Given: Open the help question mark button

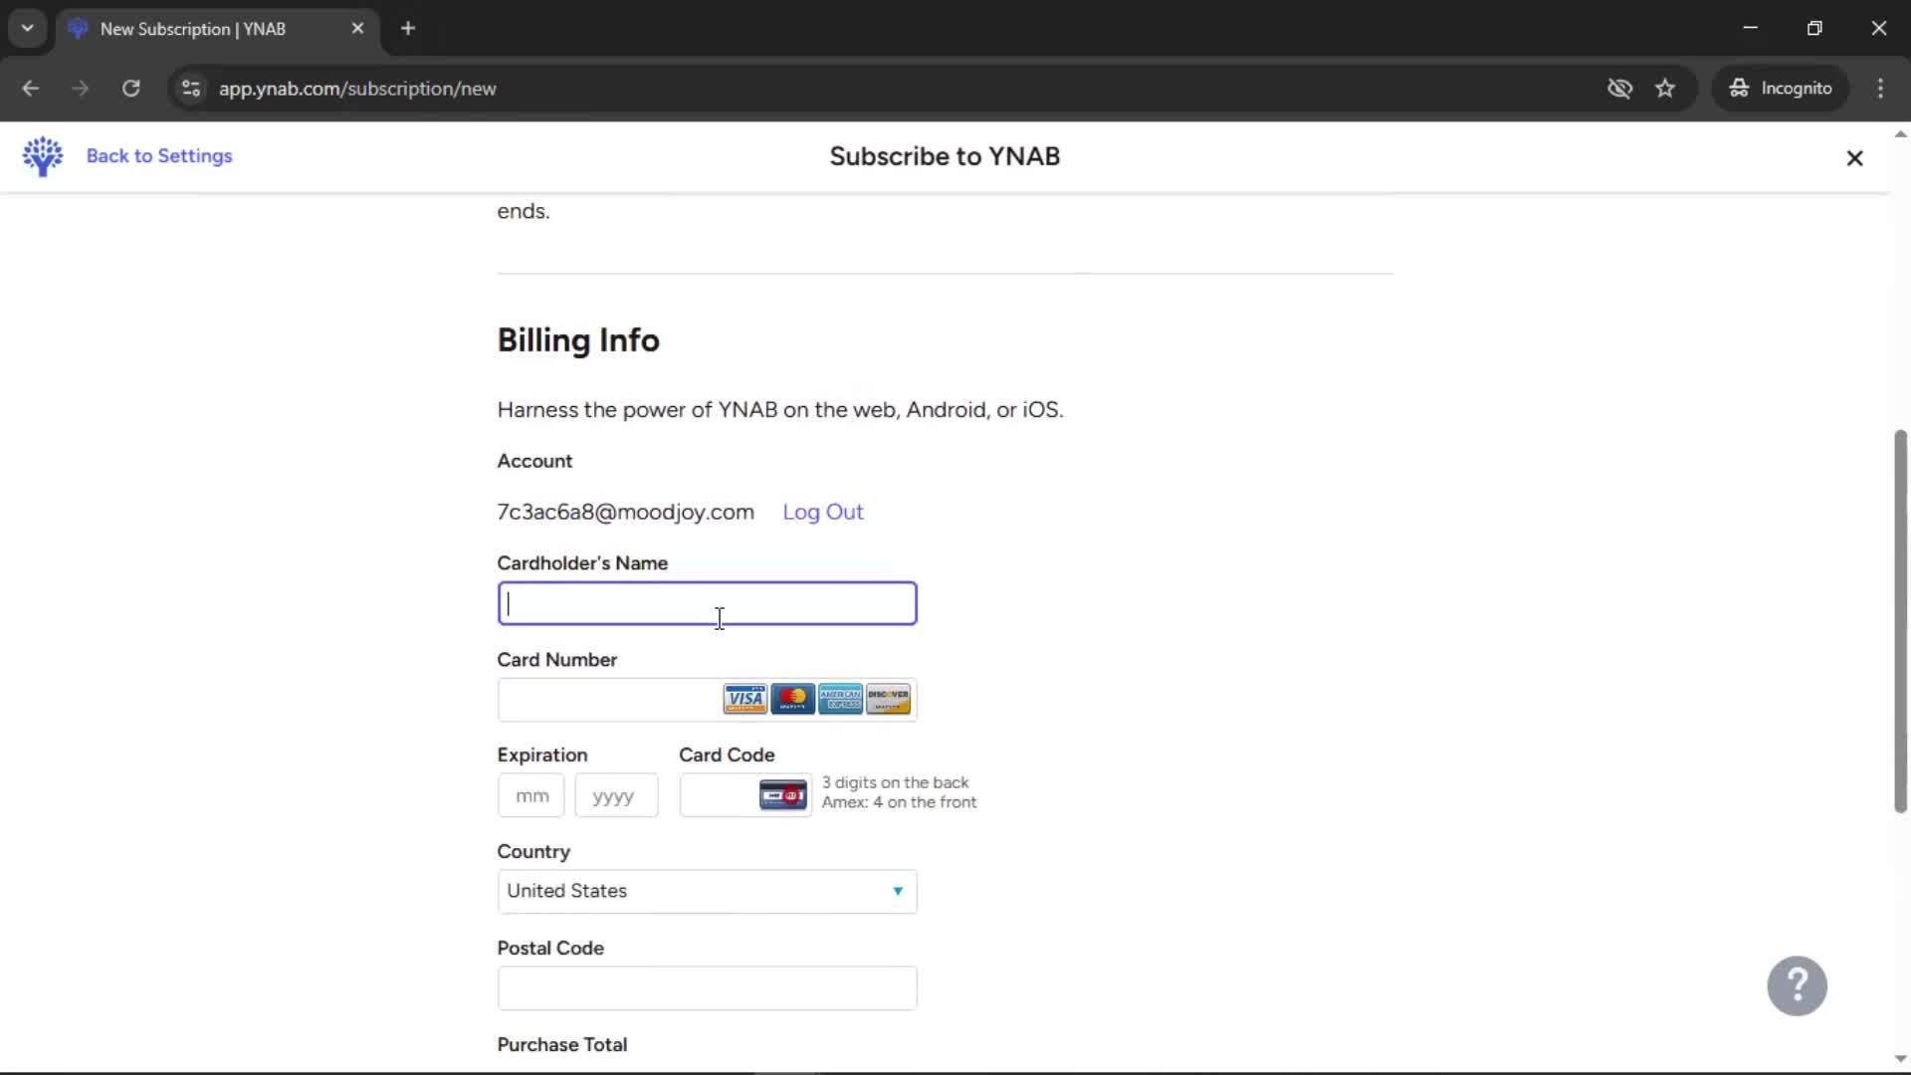Looking at the screenshot, I should [x=1797, y=986].
